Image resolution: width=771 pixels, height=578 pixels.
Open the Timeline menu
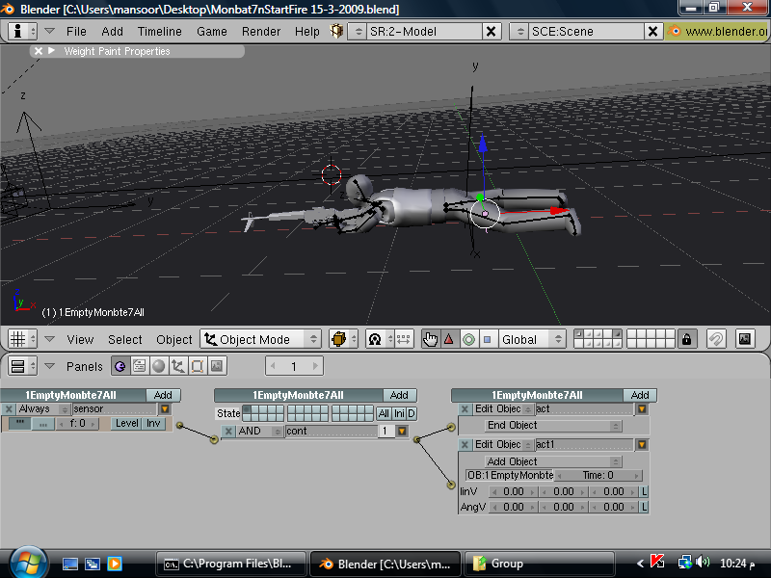[160, 32]
